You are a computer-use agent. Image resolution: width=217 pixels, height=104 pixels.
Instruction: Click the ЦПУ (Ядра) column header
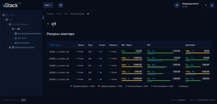tap(127, 45)
